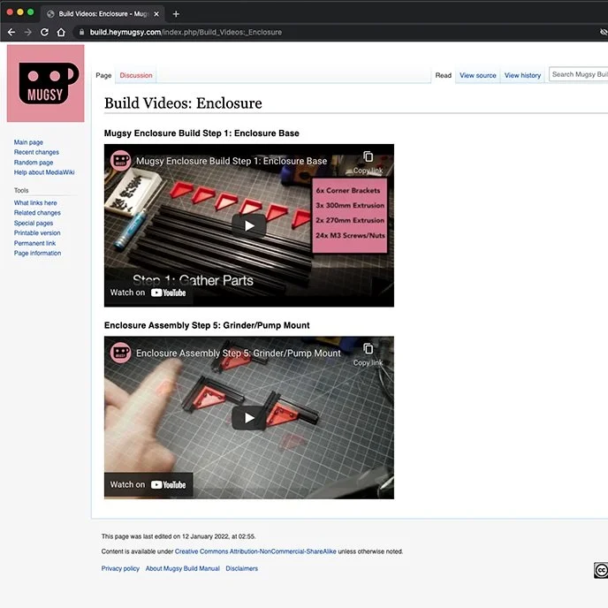Open the Recent changes link
The image size is (608, 608).
(36, 152)
